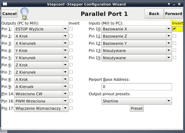Go Forward to the next wizard page
Viewport: 185px width, 133px height.
click(173, 14)
